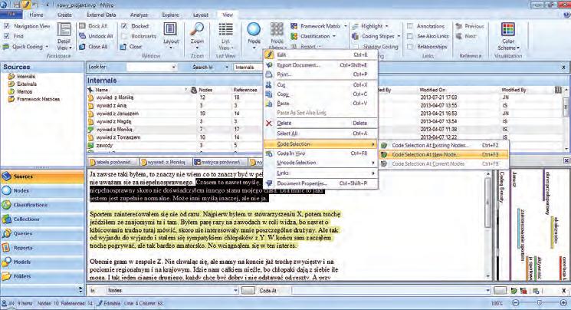The width and height of the screenshot is (571, 310).
Task: Click the Coding Stripes icon
Action: tap(356, 36)
